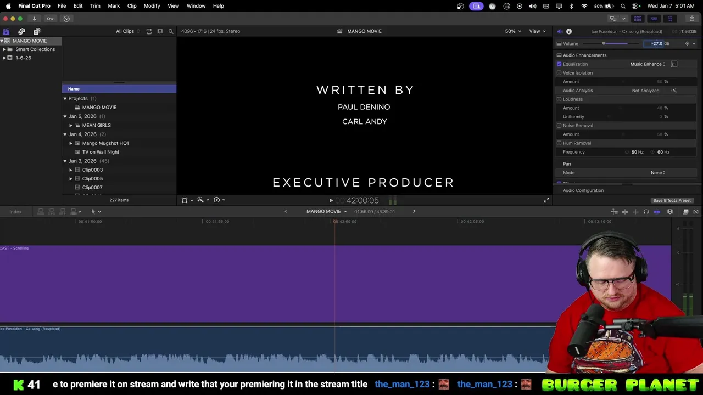
Task: Open the Photos and Audio sidebar
Action: tap(21, 31)
